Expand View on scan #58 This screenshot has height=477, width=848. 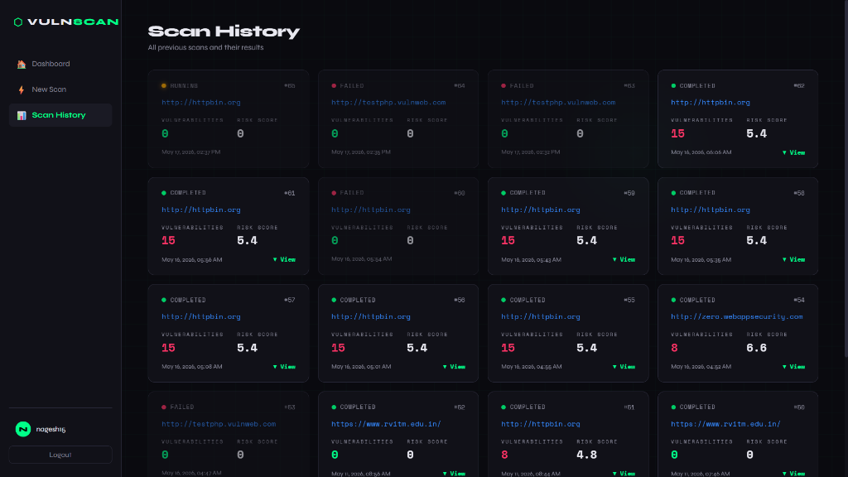click(x=793, y=260)
